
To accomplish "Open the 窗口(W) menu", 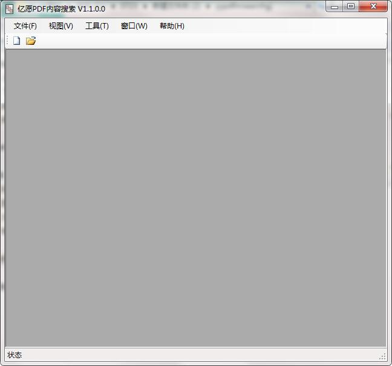I will 134,26.
